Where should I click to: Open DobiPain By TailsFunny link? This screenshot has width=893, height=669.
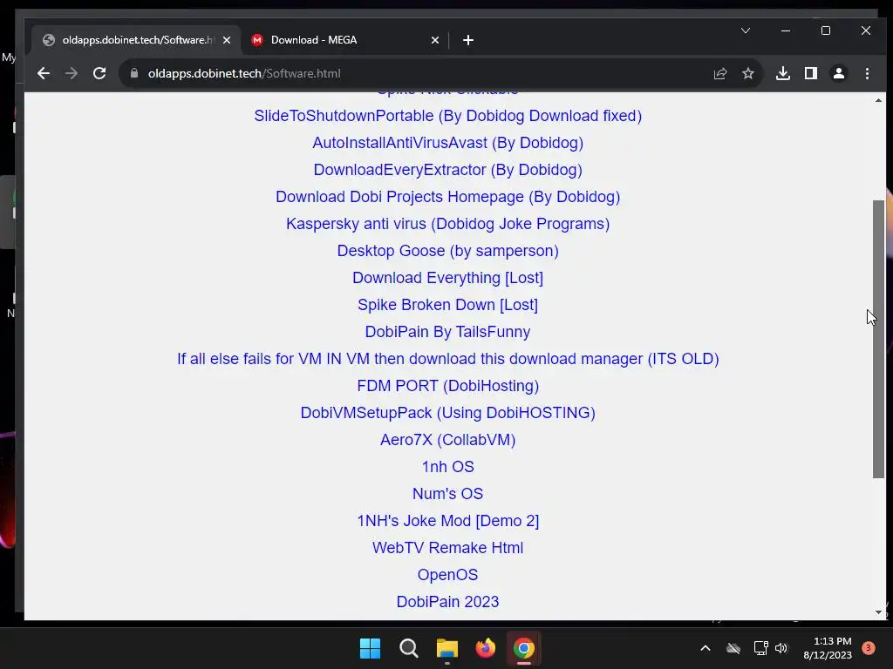tap(447, 332)
